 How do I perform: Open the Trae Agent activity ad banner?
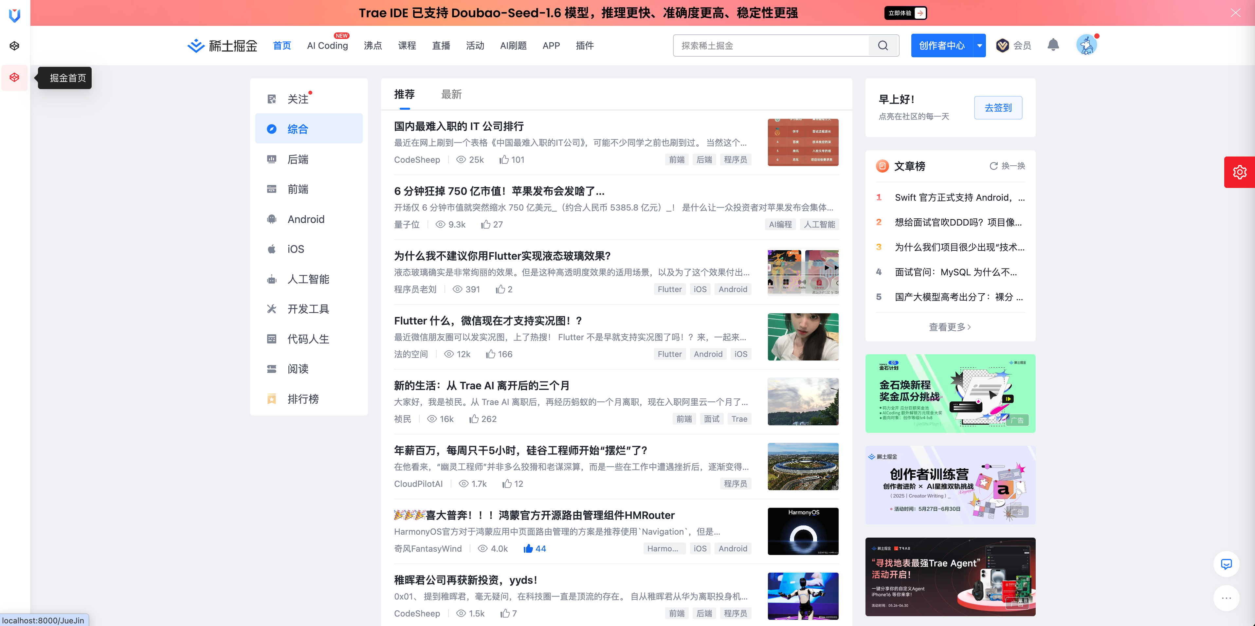coord(950,577)
